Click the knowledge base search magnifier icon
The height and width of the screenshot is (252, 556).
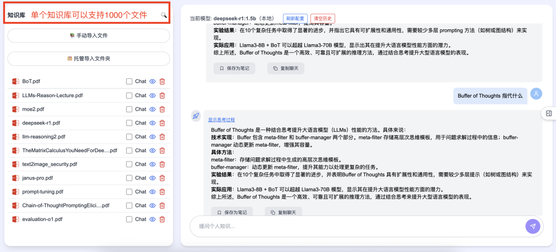click(x=164, y=15)
